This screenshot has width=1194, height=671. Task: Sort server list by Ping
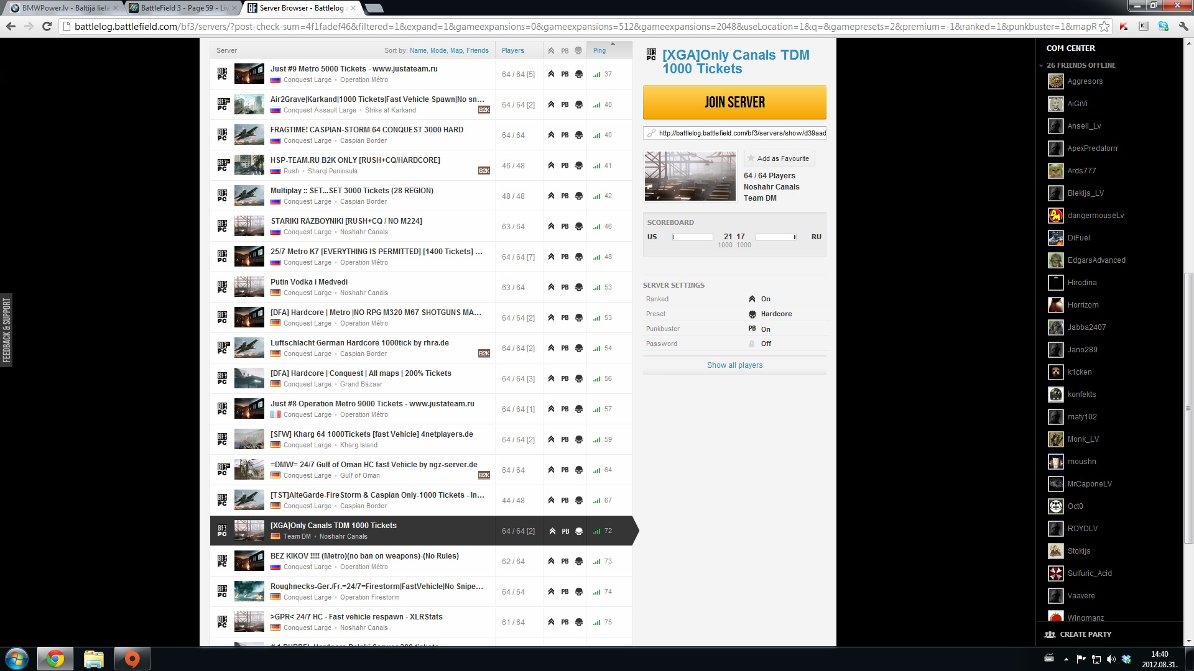point(599,51)
